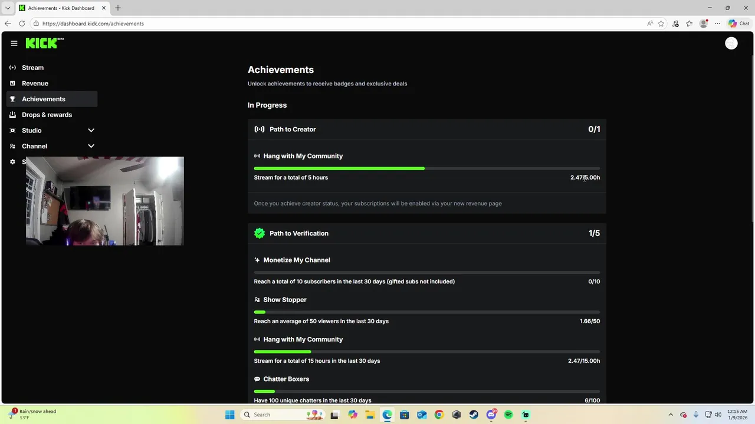
Task: Open Discord from the taskbar
Action: click(x=491, y=415)
